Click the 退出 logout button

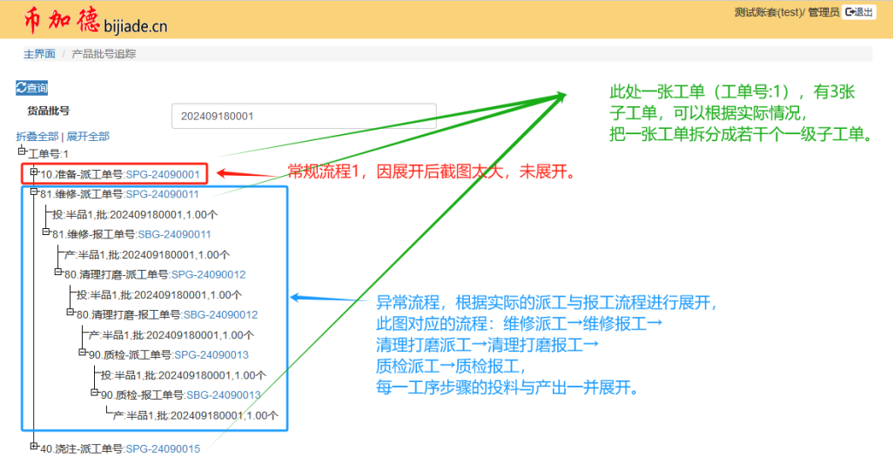859,12
